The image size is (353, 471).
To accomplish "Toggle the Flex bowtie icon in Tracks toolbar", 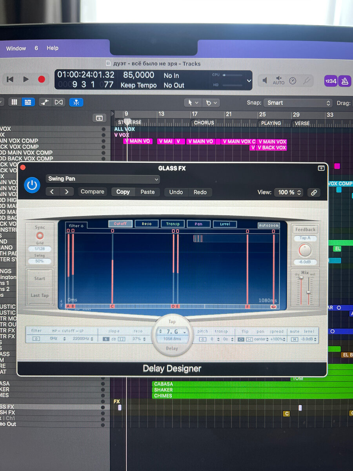I will coord(59,102).
